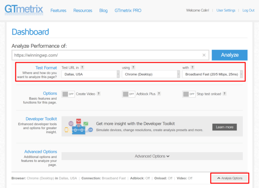Click Video: Off status text

[184, 178]
